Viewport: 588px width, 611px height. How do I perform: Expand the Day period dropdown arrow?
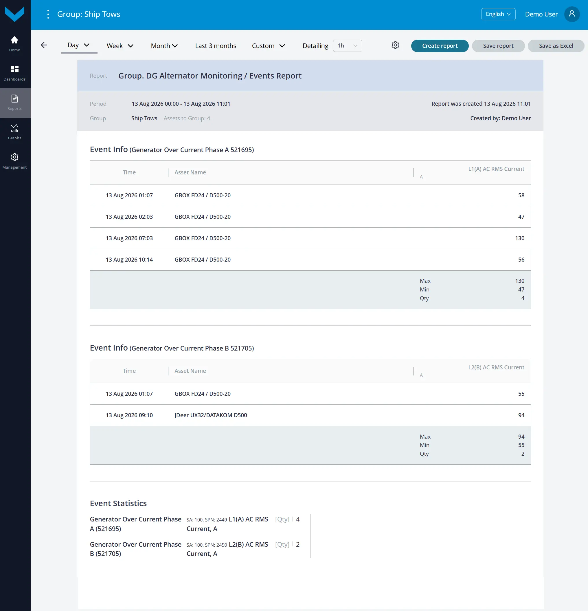tap(87, 45)
